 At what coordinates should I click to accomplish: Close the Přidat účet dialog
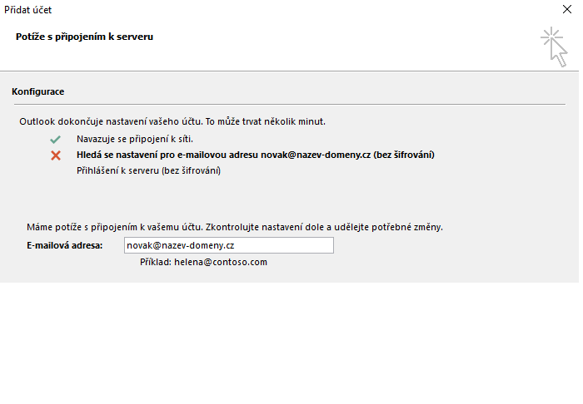(567, 12)
